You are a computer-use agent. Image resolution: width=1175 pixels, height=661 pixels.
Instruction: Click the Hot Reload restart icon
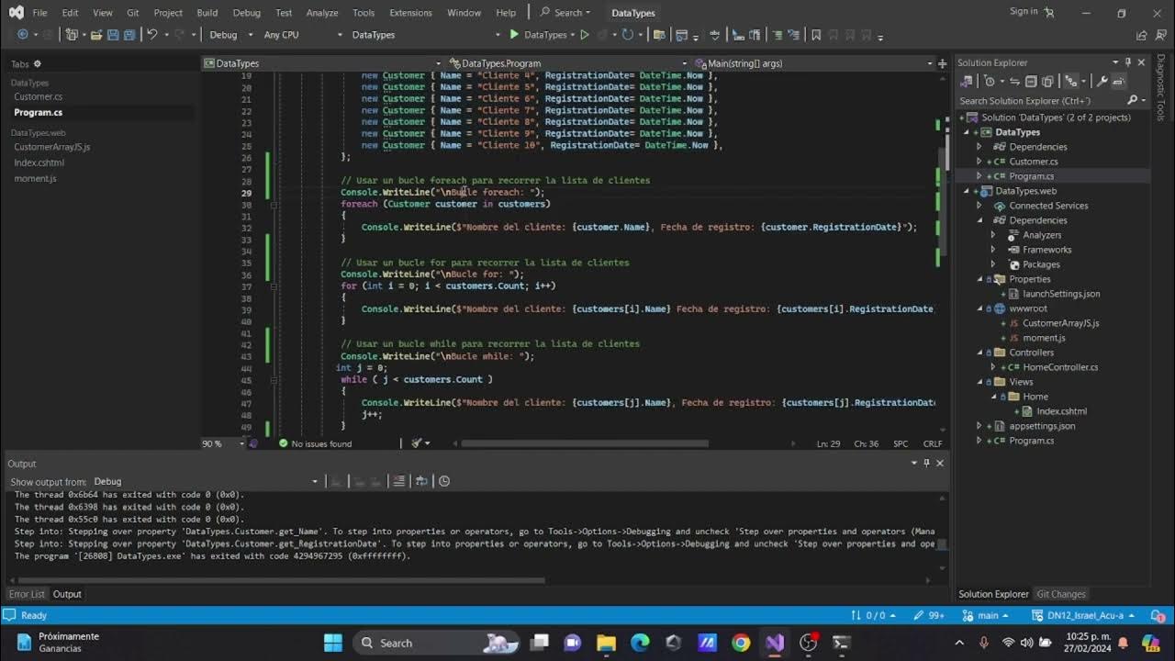click(628, 34)
